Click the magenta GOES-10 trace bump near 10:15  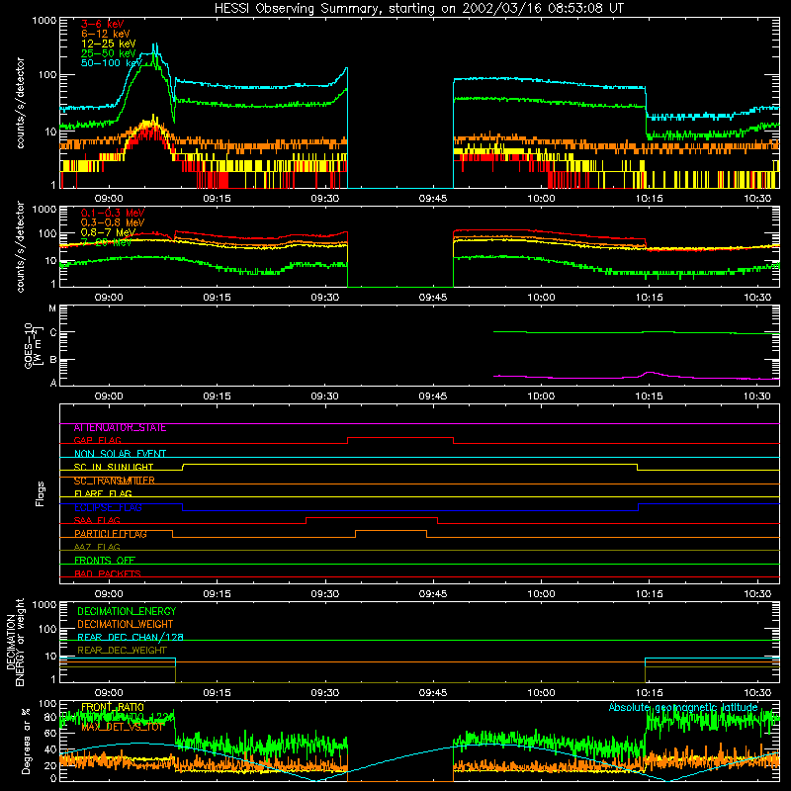[x=651, y=374]
